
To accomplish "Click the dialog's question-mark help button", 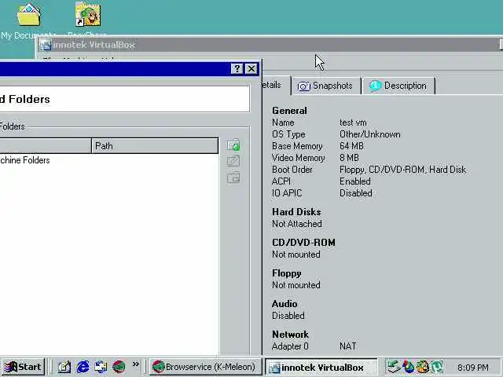I will click(x=237, y=68).
